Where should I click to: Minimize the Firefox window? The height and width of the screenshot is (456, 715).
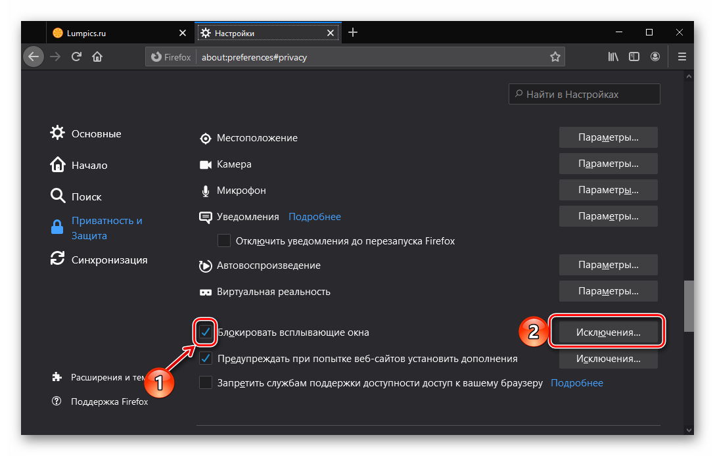619,32
